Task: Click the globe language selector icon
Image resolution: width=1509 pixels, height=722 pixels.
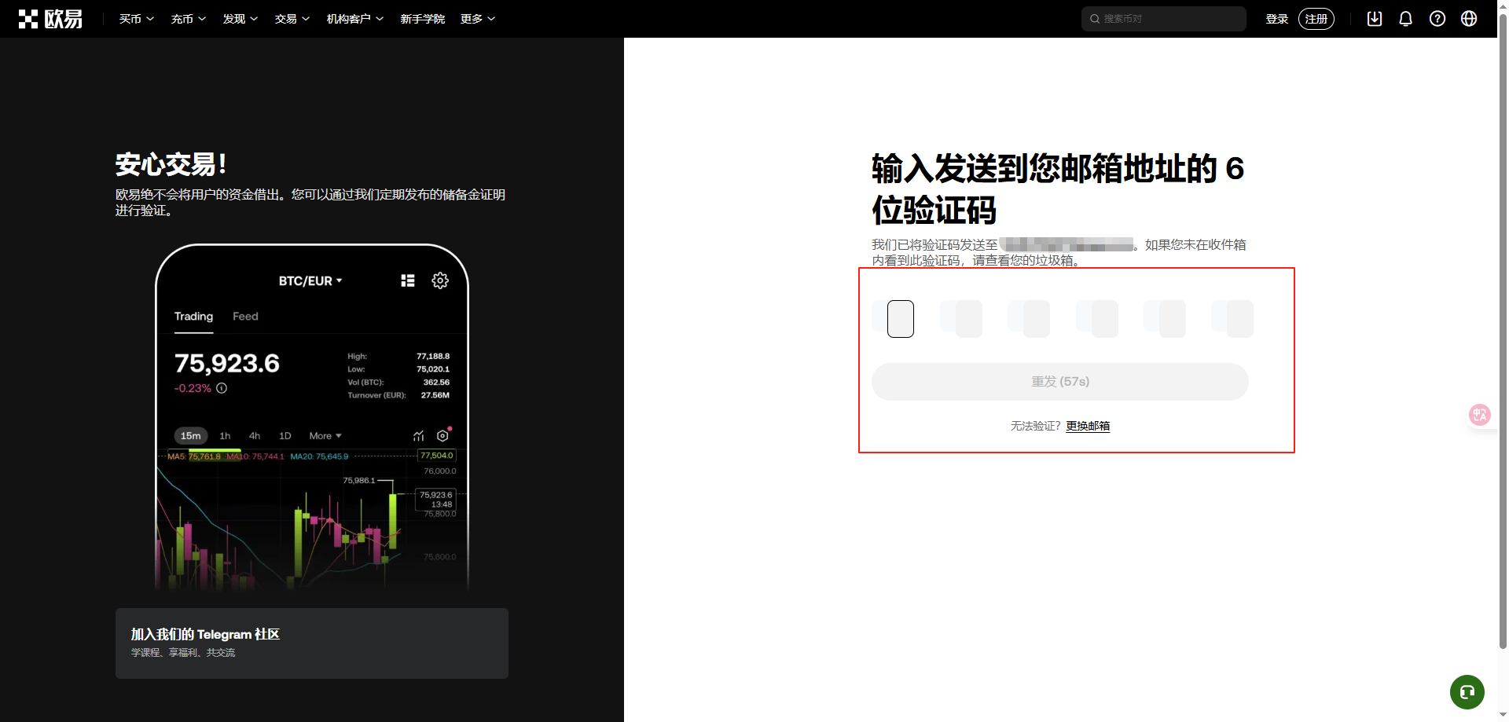Action: (1469, 18)
